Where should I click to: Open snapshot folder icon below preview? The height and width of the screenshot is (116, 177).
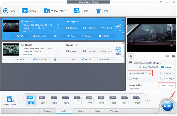pos(173,56)
